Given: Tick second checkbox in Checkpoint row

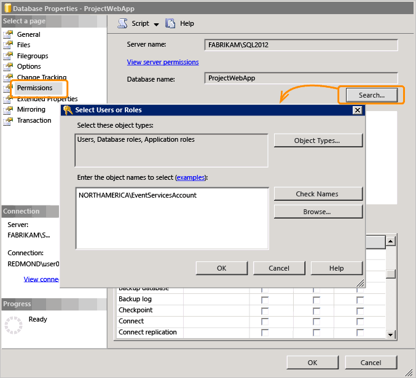Looking at the screenshot, I should (x=316, y=311).
